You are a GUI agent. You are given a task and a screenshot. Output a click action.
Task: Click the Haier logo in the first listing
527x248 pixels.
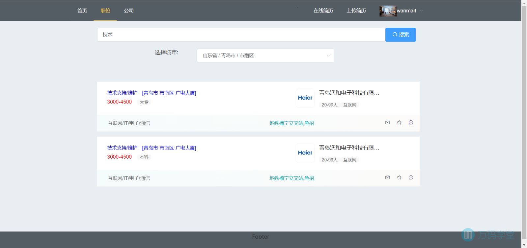pyautogui.click(x=305, y=98)
